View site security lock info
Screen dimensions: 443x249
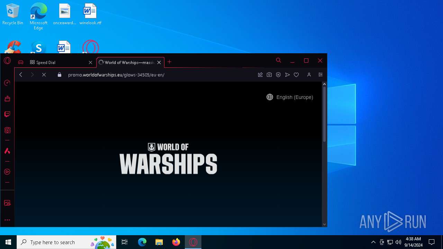tap(60, 75)
